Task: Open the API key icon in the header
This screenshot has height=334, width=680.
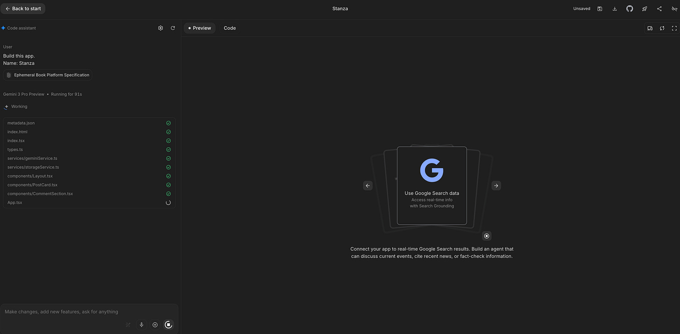Action: (674, 8)
